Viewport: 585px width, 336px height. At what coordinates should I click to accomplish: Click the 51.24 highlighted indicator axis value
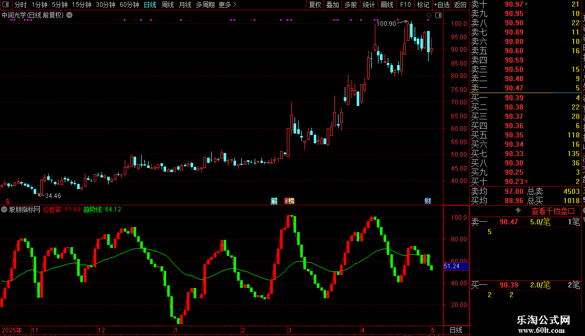[456, 266]
